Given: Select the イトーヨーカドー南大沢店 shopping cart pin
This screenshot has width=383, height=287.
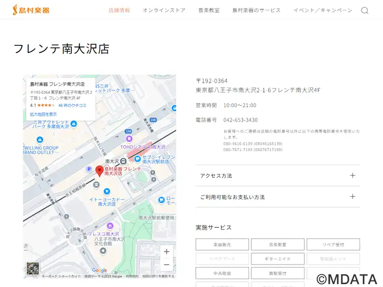Looking at the screenshot, I should 107,191.
